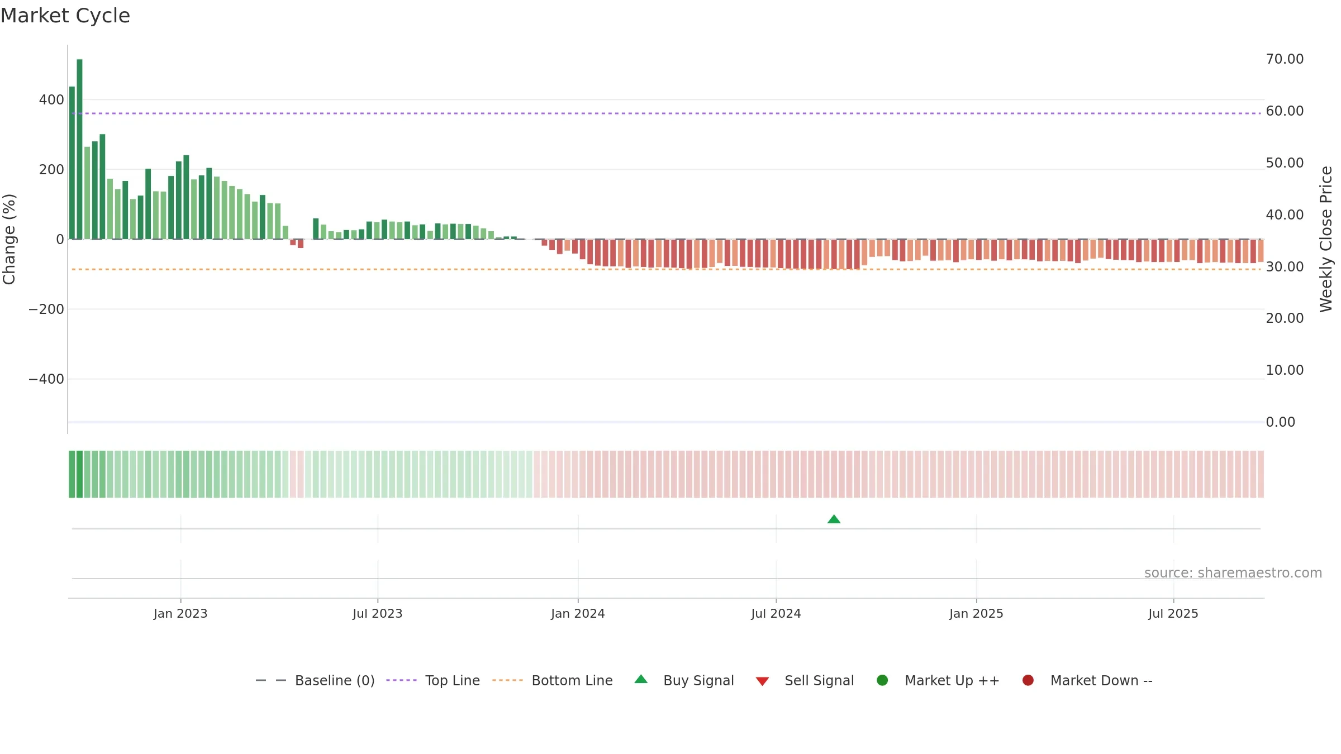Click the tallest green bar above 400%
This screenshot has height=754, width=1341.
coord(79,149)
